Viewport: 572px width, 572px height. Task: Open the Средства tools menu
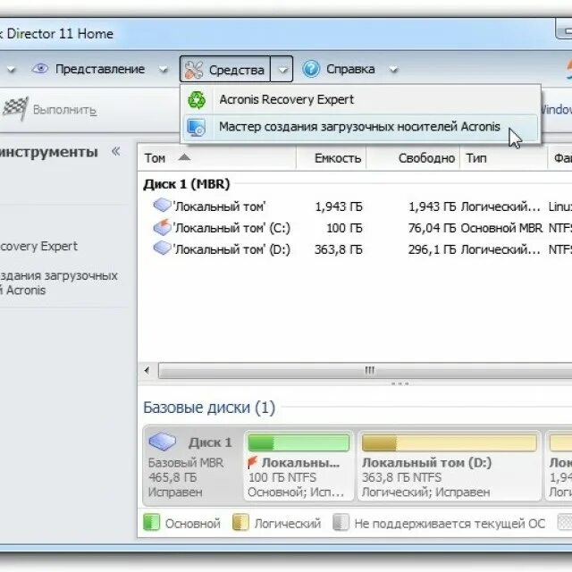225,70
